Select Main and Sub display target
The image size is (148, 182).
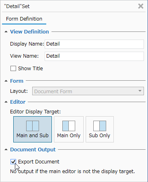[x=33, y=129]
